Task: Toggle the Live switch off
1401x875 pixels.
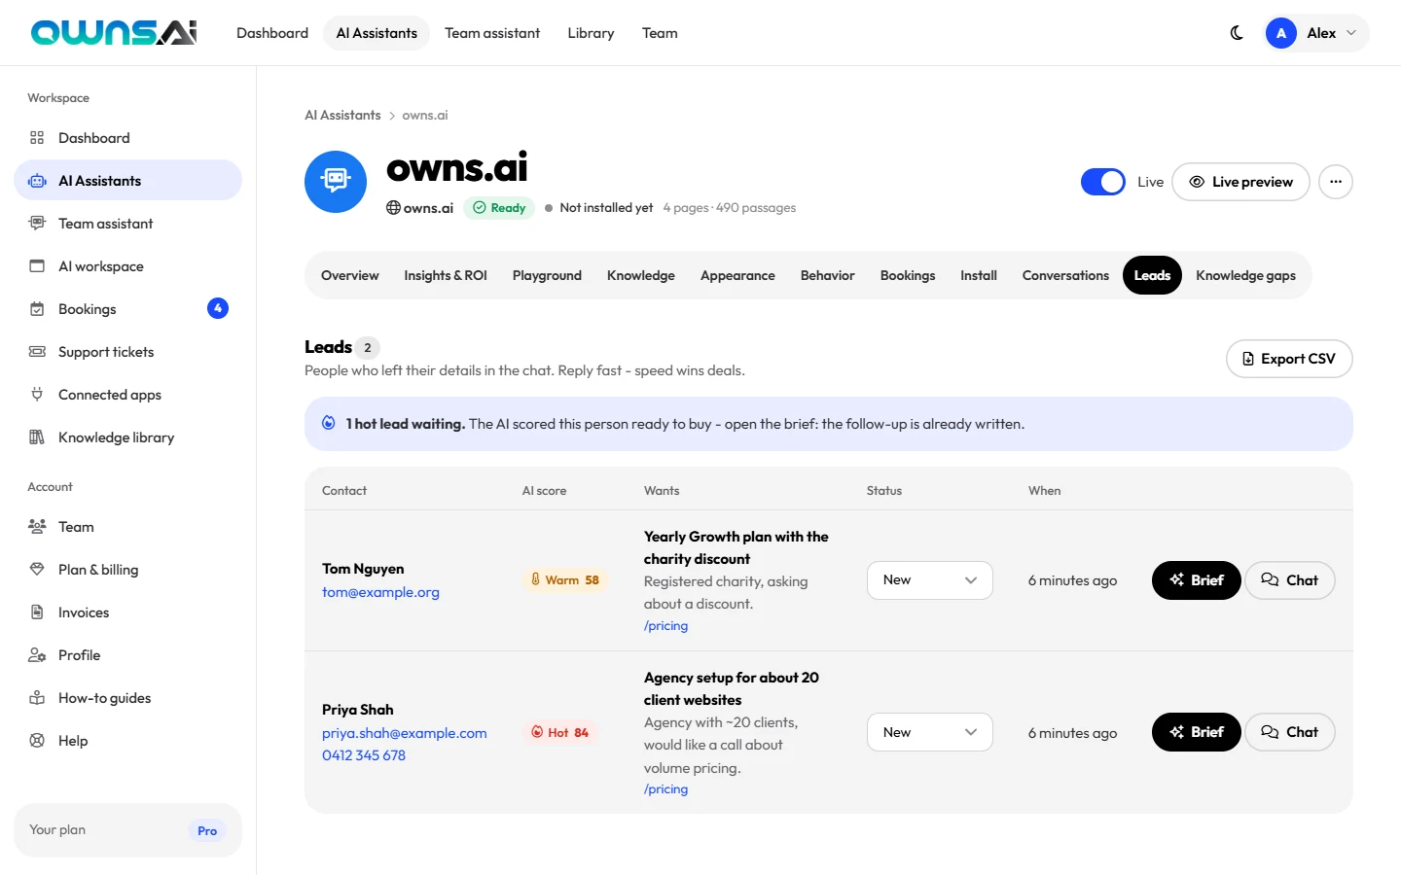Action: tap(1103, 182)
